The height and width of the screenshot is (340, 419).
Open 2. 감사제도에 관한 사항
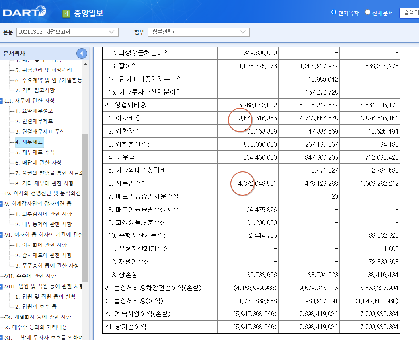[x=43, y=255]
